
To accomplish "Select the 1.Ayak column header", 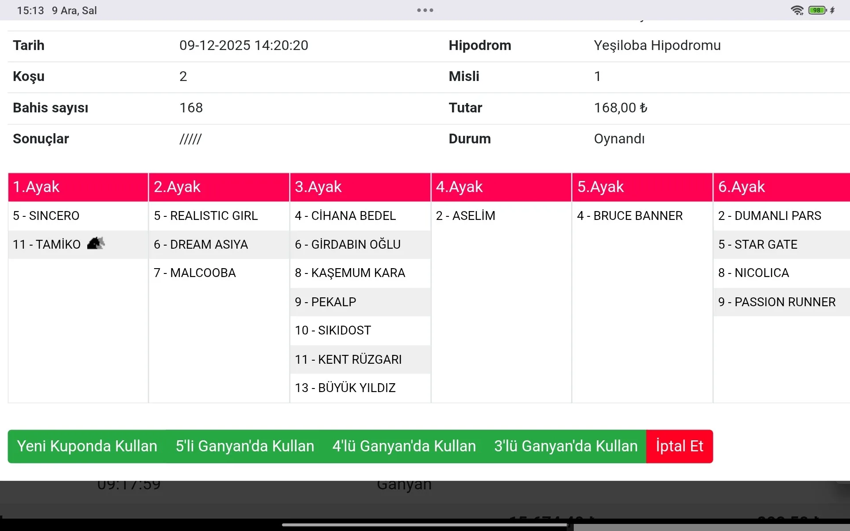I will (x=78, y=187).
